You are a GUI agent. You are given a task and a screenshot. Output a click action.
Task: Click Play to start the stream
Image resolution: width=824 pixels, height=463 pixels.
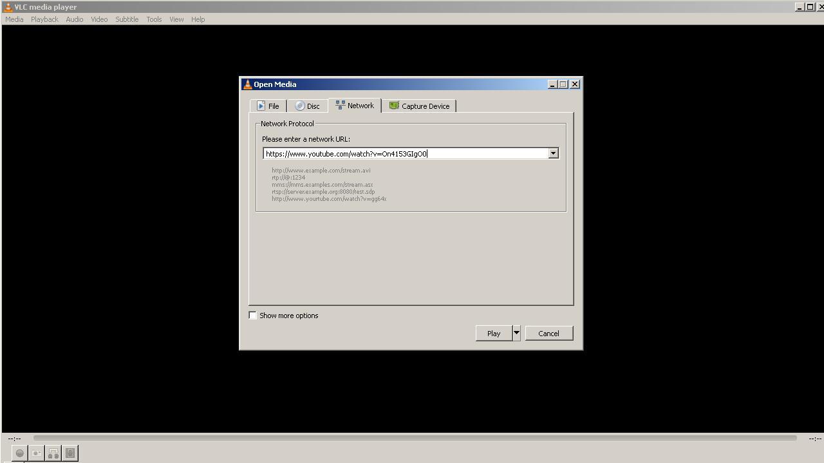tap(494, 333)
